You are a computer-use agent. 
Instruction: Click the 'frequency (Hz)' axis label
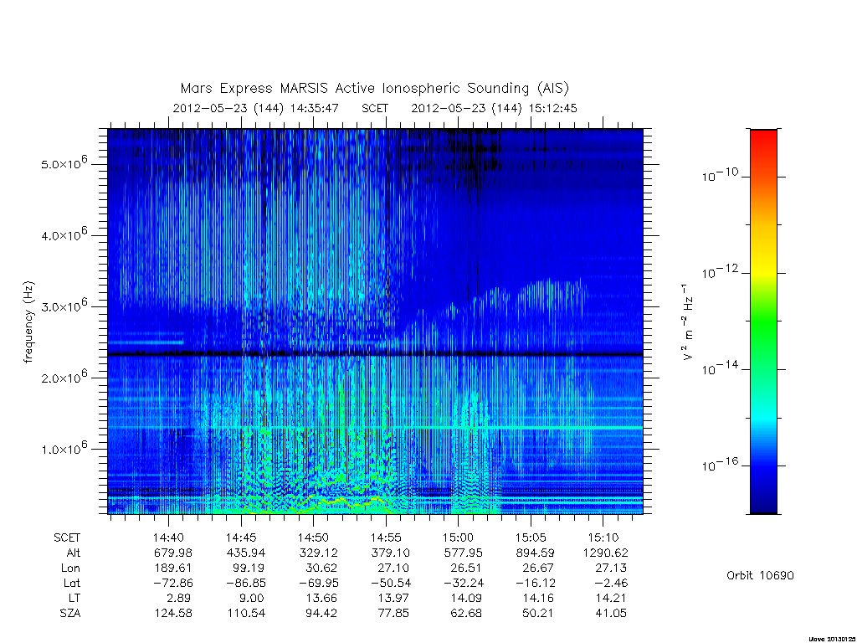pyautogui.click(x=29, y=321)
